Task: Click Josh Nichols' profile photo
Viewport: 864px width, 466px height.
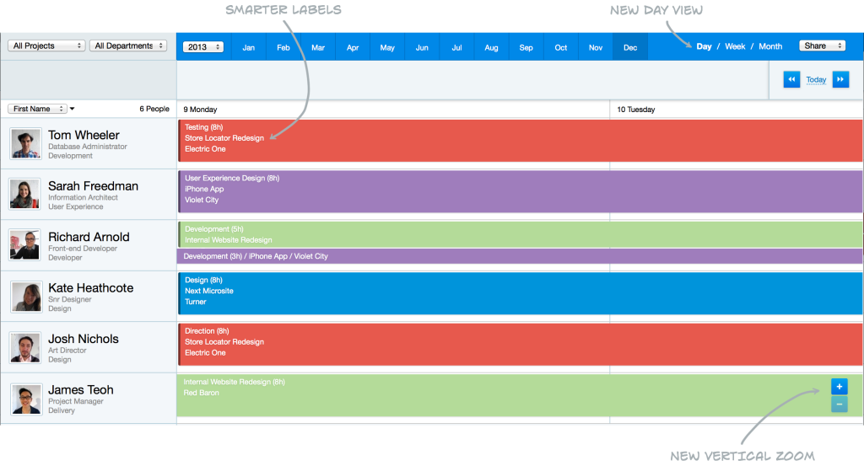Action: coord(25,347)
